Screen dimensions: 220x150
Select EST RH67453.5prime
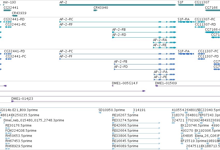[x=7, y=144]
